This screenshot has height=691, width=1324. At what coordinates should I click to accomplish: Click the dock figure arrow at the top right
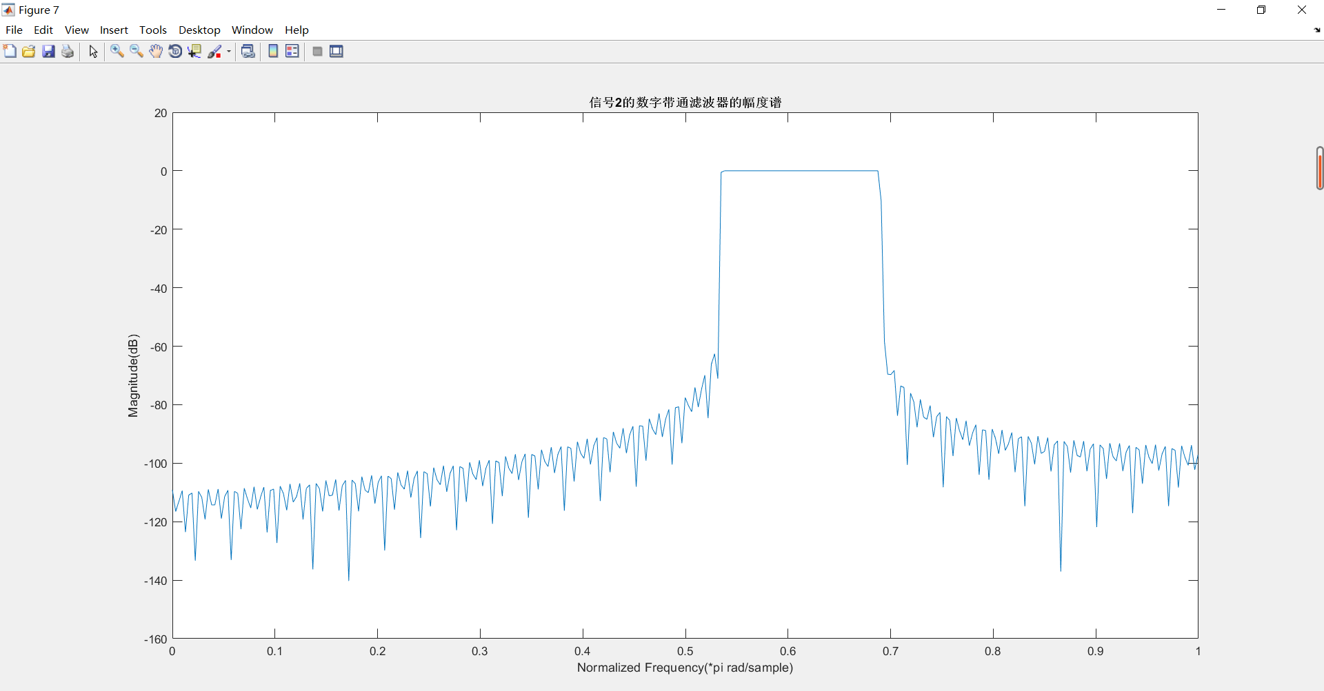1317,30
